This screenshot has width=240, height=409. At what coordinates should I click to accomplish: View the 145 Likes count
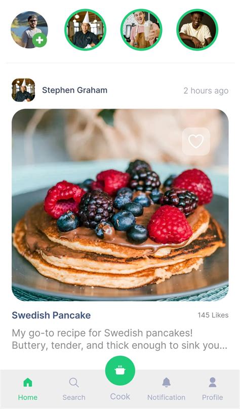click(x=213, y=315)
